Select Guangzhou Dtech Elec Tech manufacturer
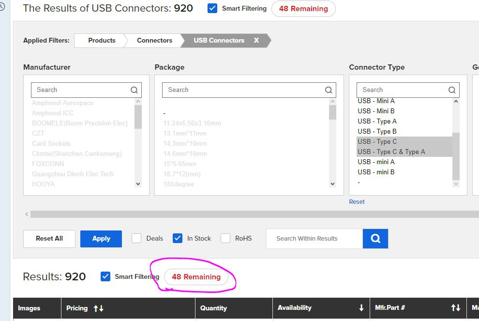 click(x=73, y=174)
